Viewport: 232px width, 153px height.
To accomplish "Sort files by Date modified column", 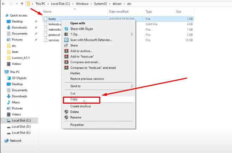I will tap(119, 12).
